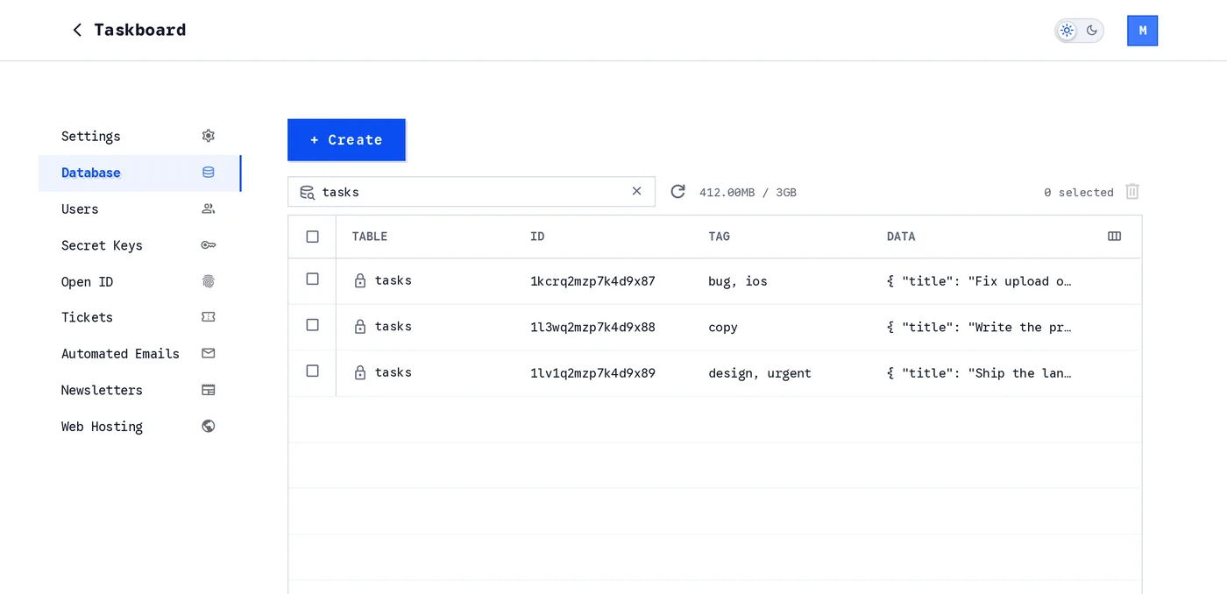Click the Taskboard title
The height and width of the screenshot is (594, 1227).
139,30
